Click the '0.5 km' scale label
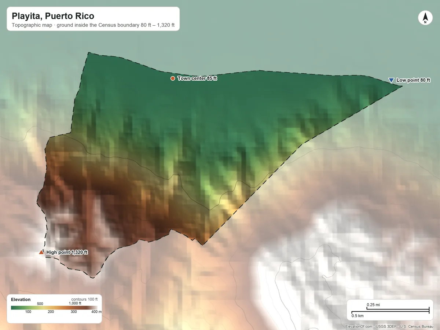Viewport: 440px width, 330px height. click(x=357, y=316)
